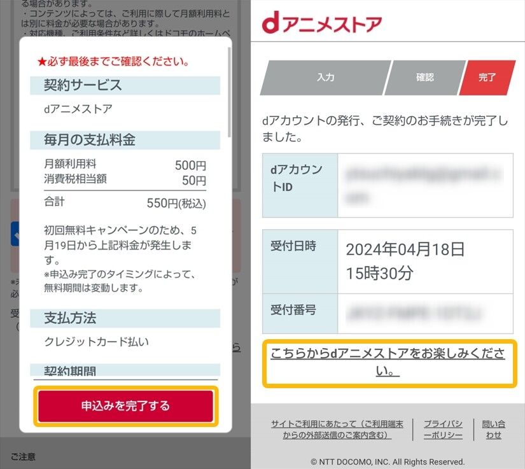Open the サイトご利用にあたって footer link
Image resolution: width=525 pixels, height=469 pixels.
(337, 430)
